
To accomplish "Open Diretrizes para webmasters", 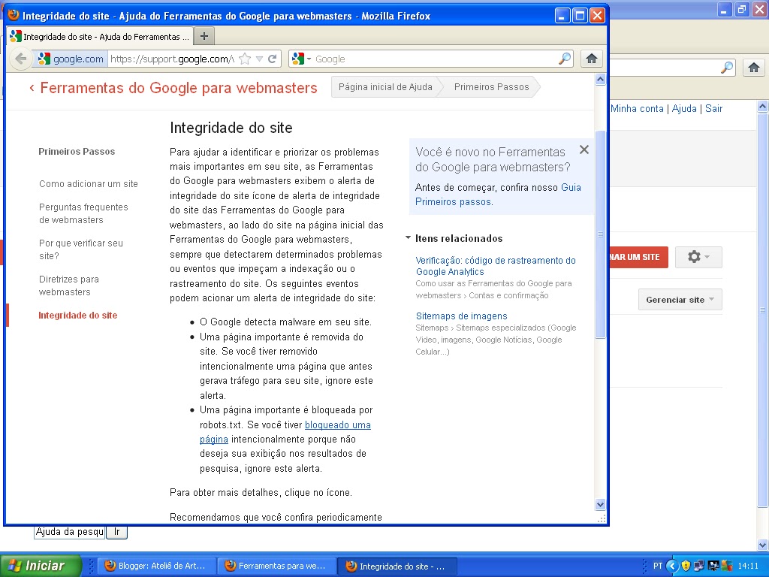I will pyautogui.click(x=68, y=285).
